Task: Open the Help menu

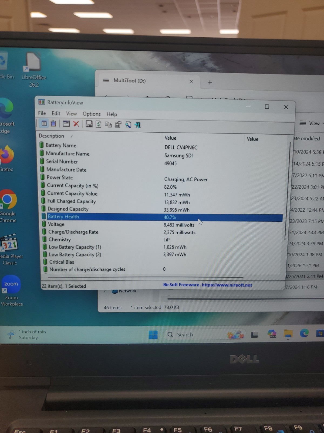Action: click(x=112, y=114)
